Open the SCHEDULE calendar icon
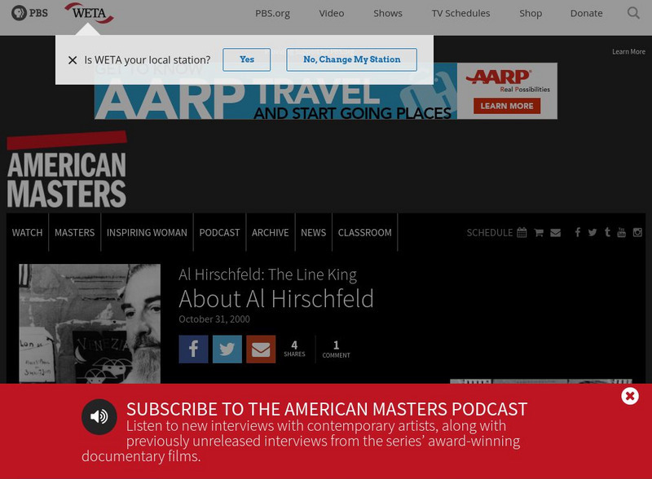Viewport: 652px width, 479px height. tap(522, 232)
